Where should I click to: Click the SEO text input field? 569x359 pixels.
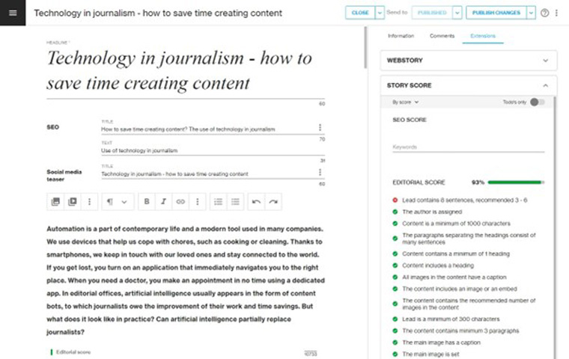pyautogui.click(x=213, y=150)
